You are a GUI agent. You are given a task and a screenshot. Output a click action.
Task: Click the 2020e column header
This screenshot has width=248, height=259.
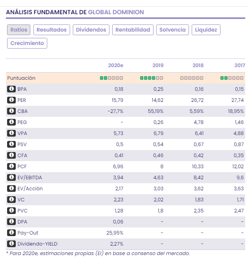pos(115,66)
